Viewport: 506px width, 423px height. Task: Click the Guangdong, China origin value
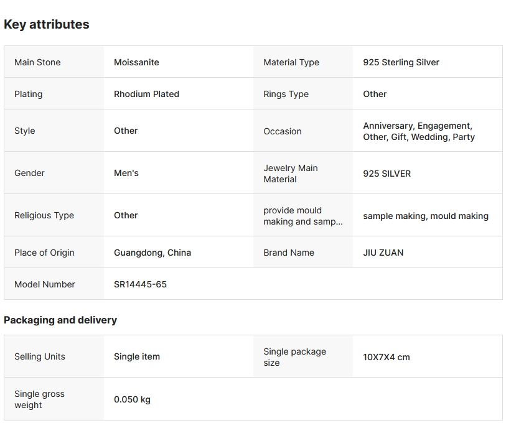click(152, 253)
